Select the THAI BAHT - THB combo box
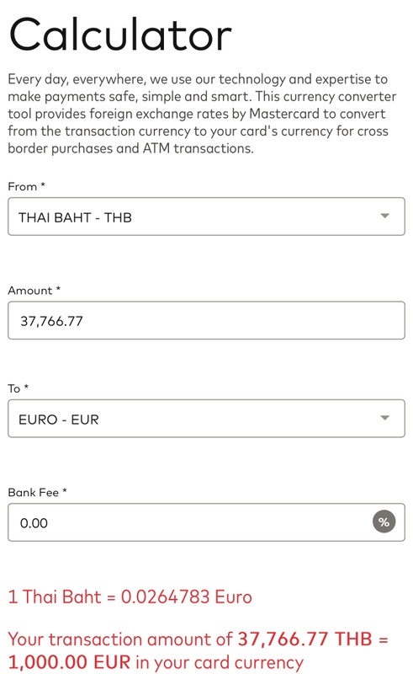The height and width of the screenshot is (674, 413). 206,217
